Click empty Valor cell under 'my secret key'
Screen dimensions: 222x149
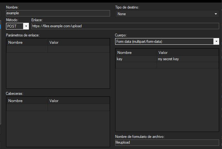pos(188,65)
